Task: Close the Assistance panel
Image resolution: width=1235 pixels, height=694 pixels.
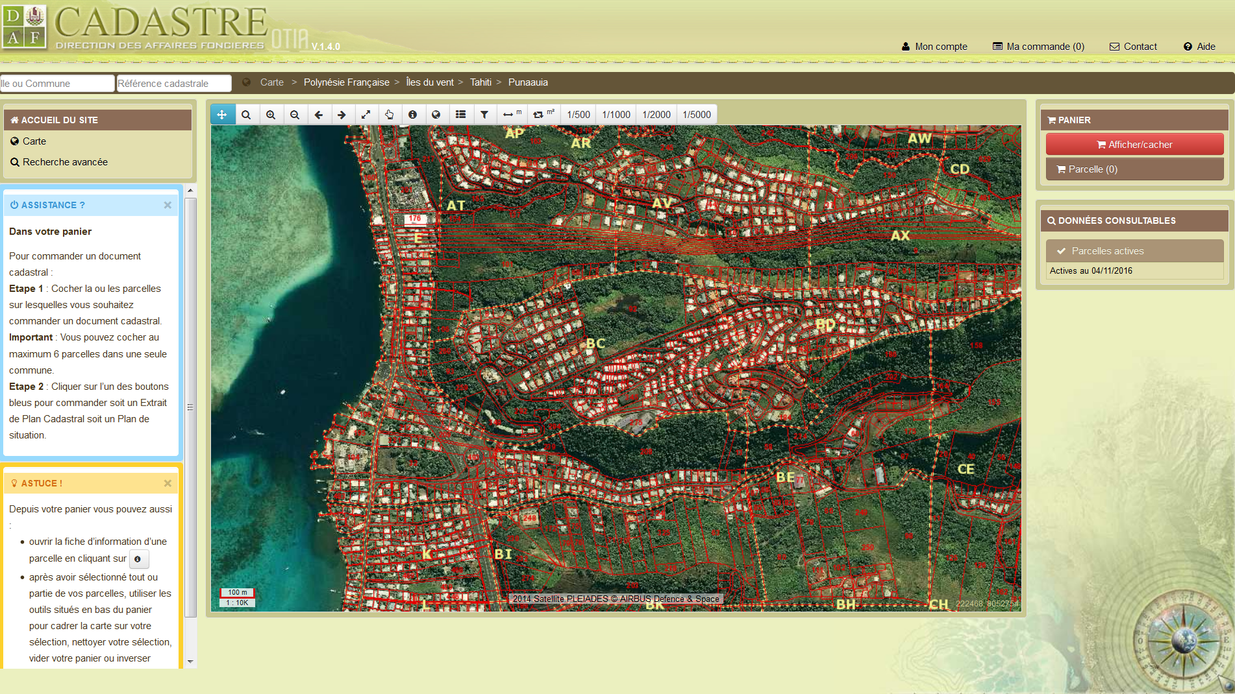Action: 168,205
